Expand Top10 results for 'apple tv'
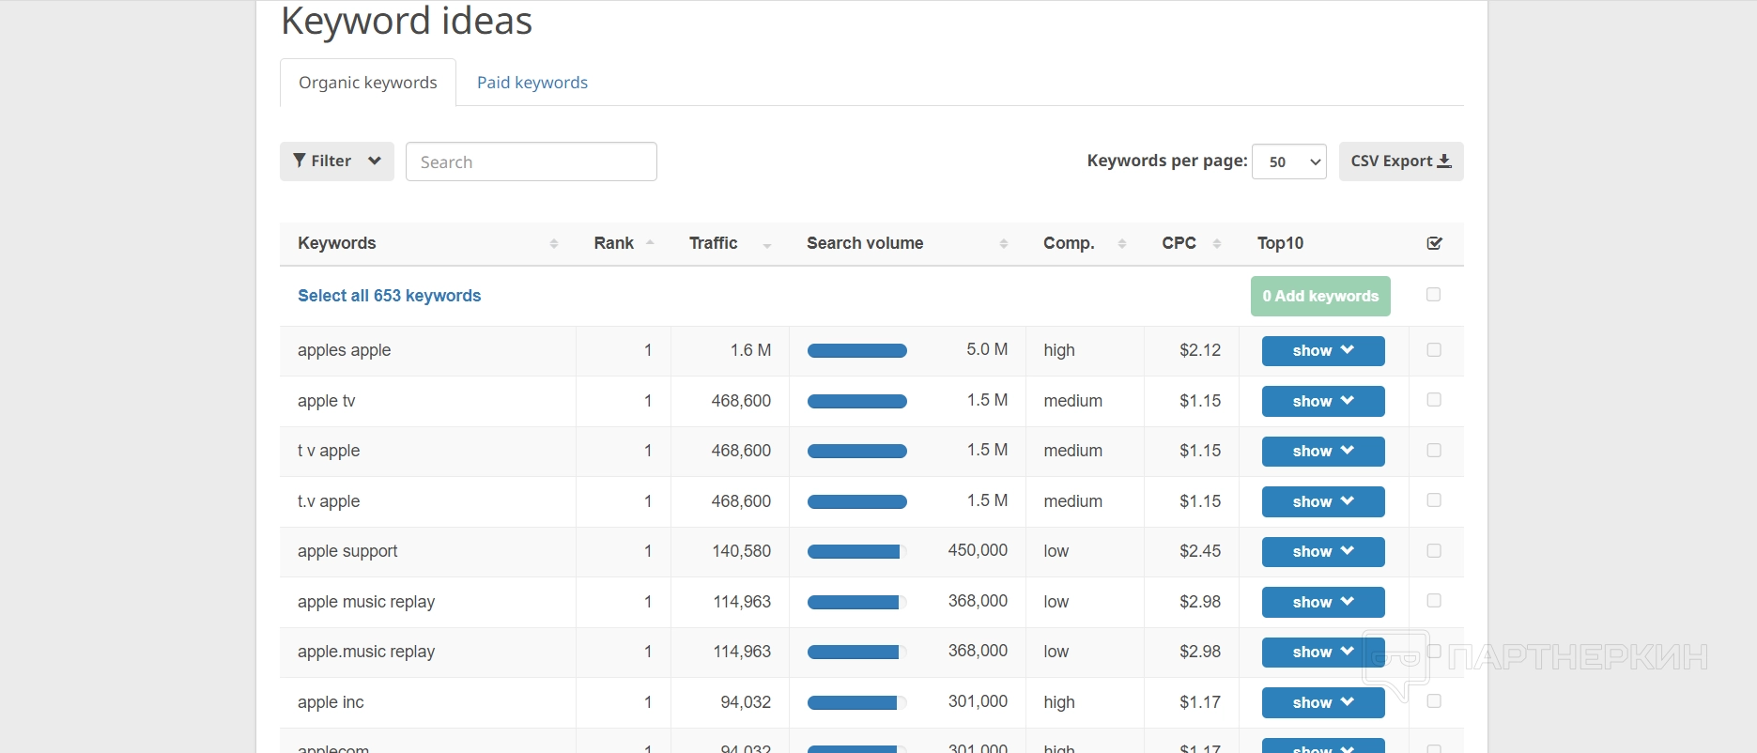This screenshot has height=753, width=1757. tap(1322, 401)
